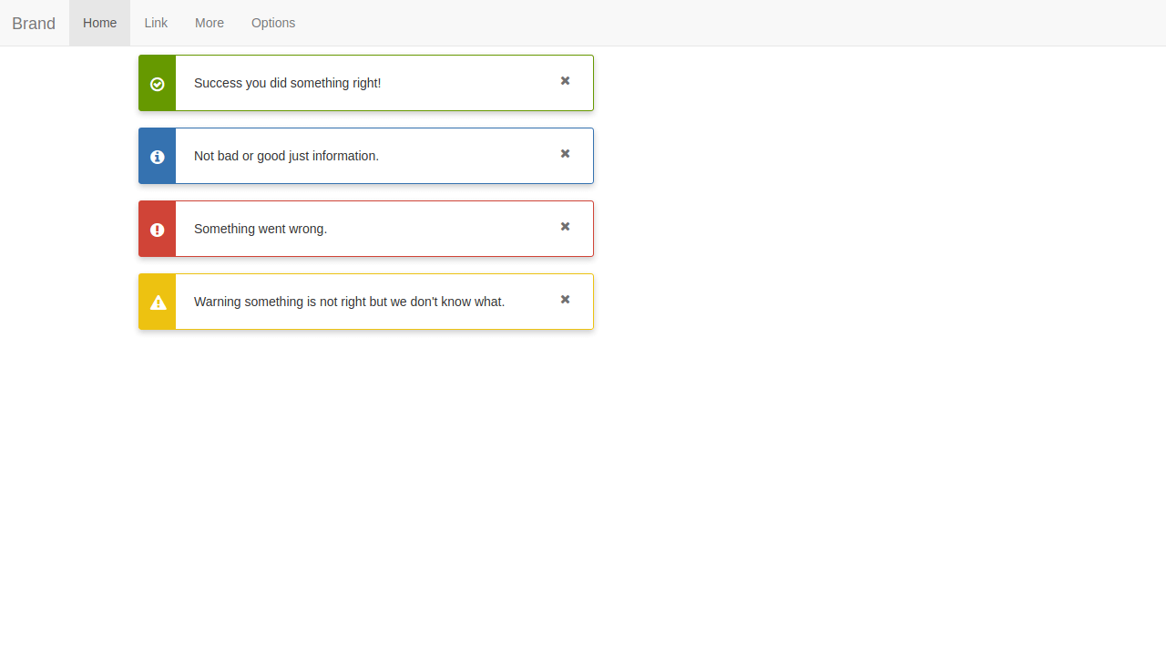Dismiss the success alert

pyautogui.click(x=565, y=81)
